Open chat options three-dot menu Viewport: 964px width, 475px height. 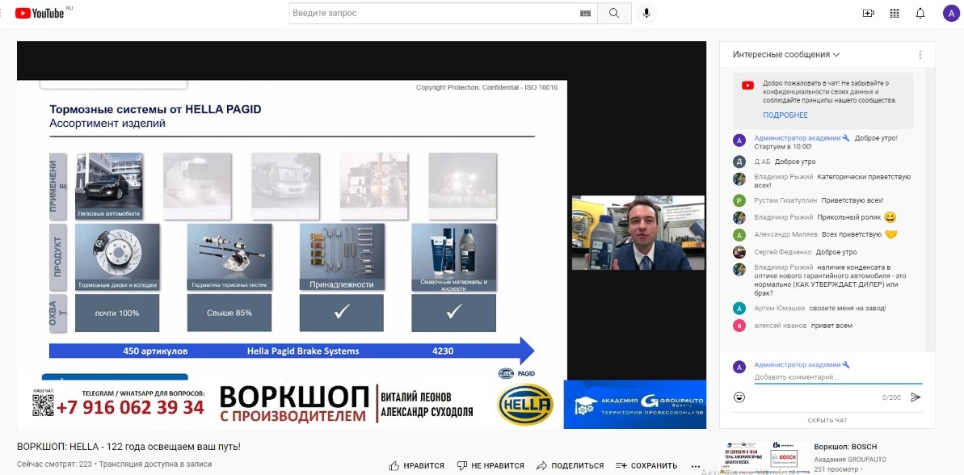[920, 55]
